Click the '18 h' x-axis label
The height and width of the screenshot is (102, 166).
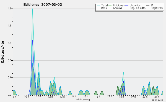[x=121, y=96]
